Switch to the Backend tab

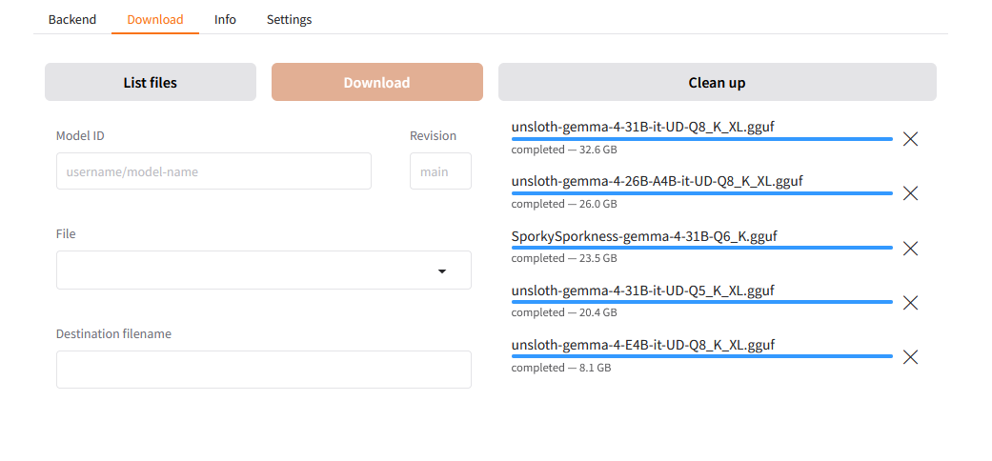pos(72,20)
